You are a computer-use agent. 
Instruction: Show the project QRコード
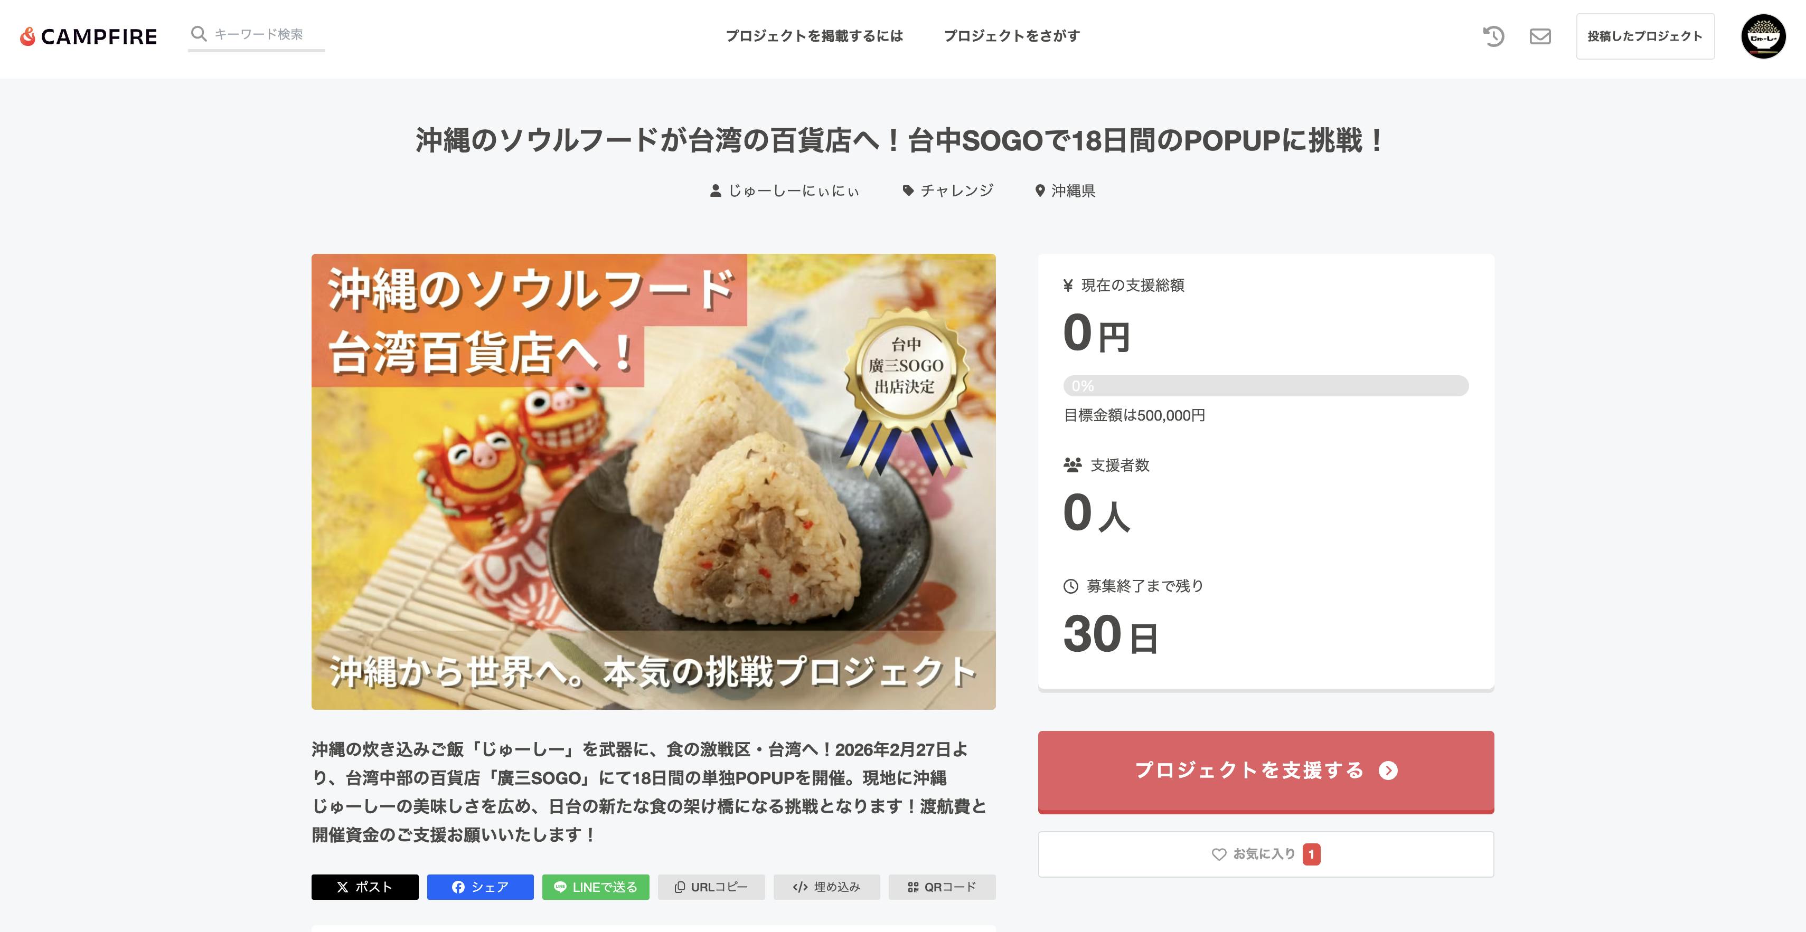[942, 887]
